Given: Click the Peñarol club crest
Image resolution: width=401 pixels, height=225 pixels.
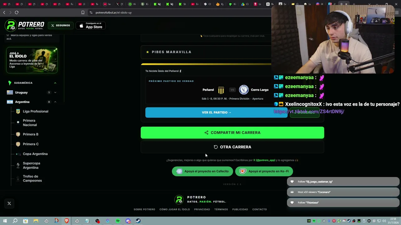Looking at the screenshot, I should [221, 90].
